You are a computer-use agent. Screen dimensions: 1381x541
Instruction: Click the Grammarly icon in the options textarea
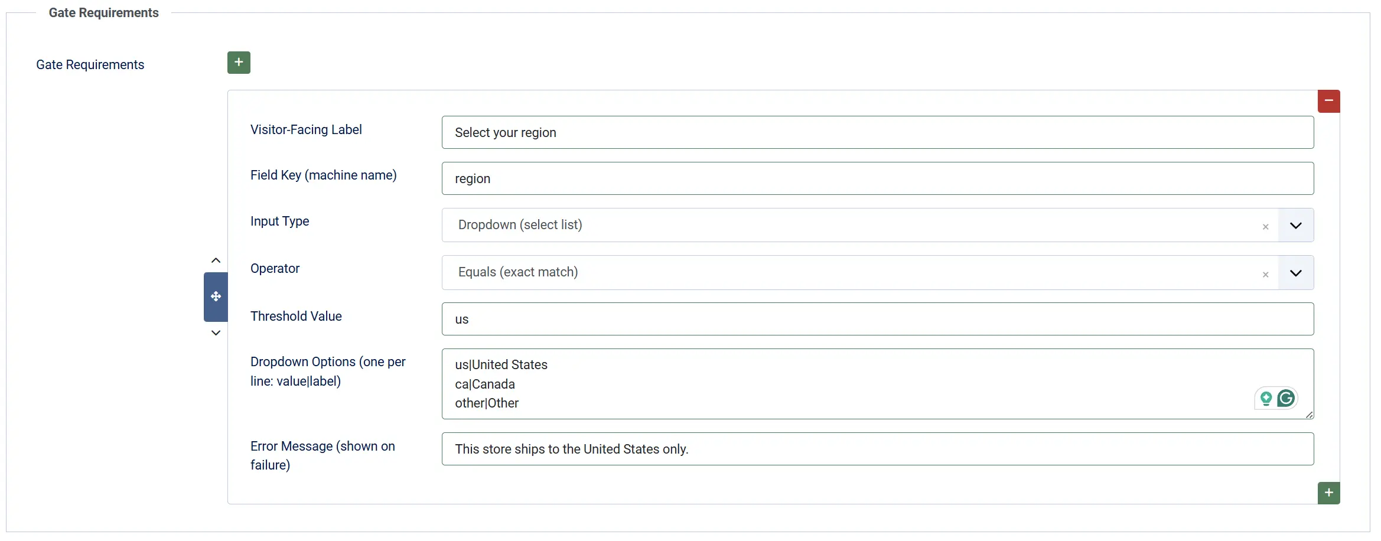tap(1286, 398)
